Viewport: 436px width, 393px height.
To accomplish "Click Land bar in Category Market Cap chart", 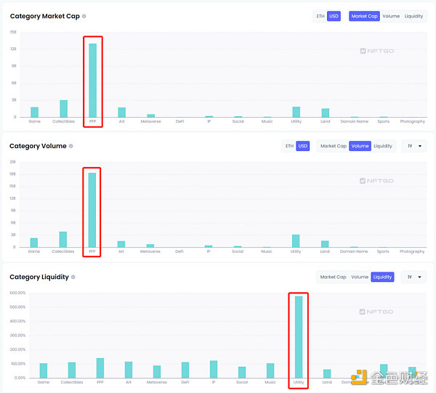I will click(x=326, y=113).
